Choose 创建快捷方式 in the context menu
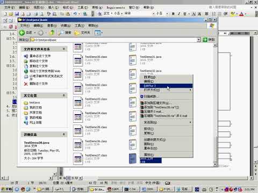Viewport: 258px width, 193px height. pyautogui.click(x=166, y=139)
